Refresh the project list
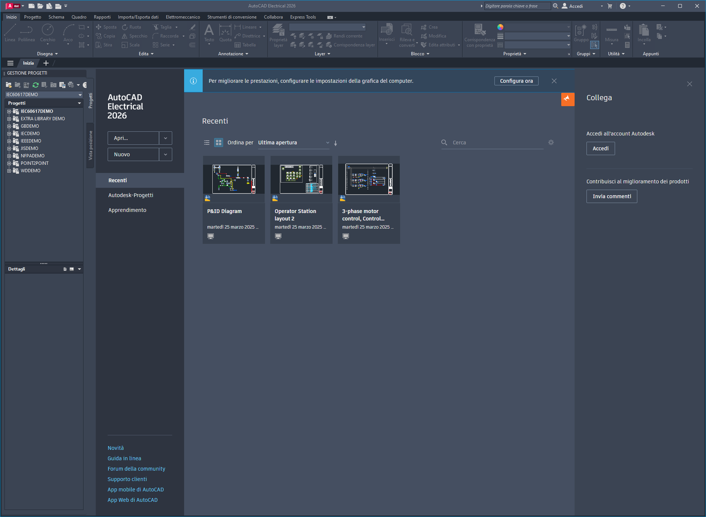 pos(36,85)
